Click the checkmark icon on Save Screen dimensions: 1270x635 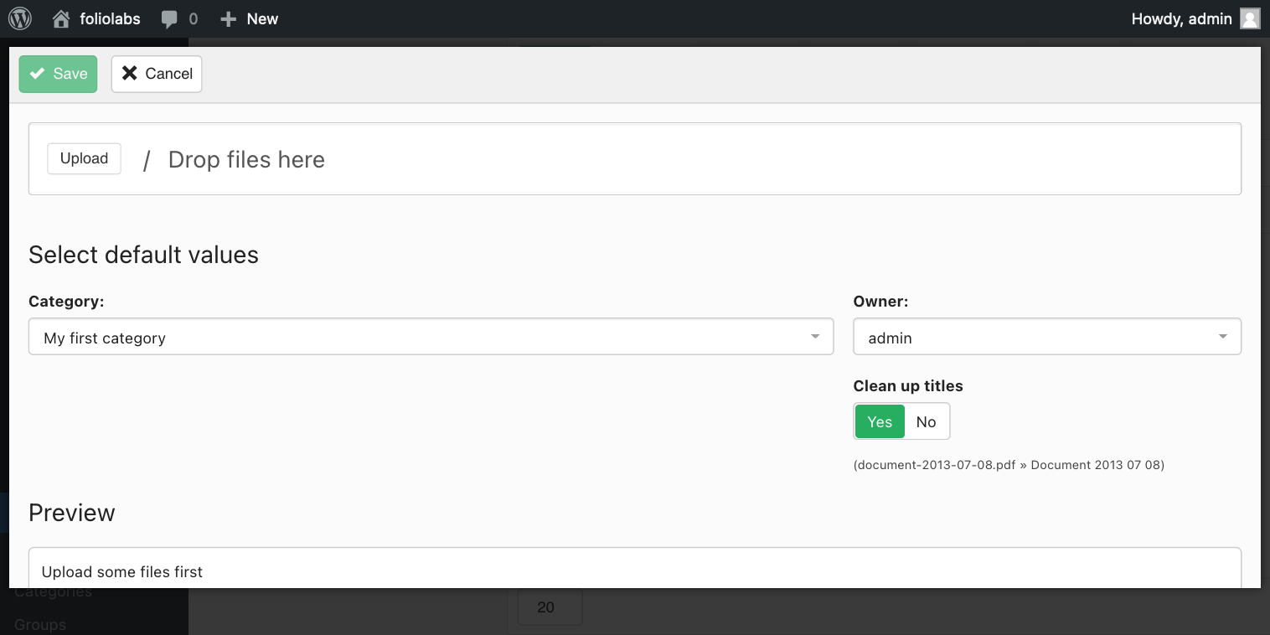coord(38,74)
